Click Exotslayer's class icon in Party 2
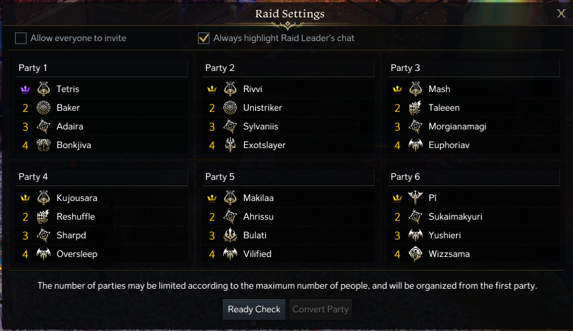This screenshot has width=573, height=331. coord(230,145)
